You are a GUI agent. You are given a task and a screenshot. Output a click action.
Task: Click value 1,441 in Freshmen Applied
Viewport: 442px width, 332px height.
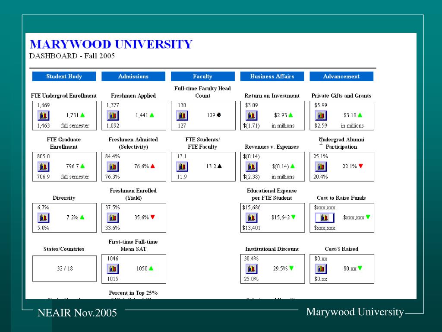[x=142, y=115]
